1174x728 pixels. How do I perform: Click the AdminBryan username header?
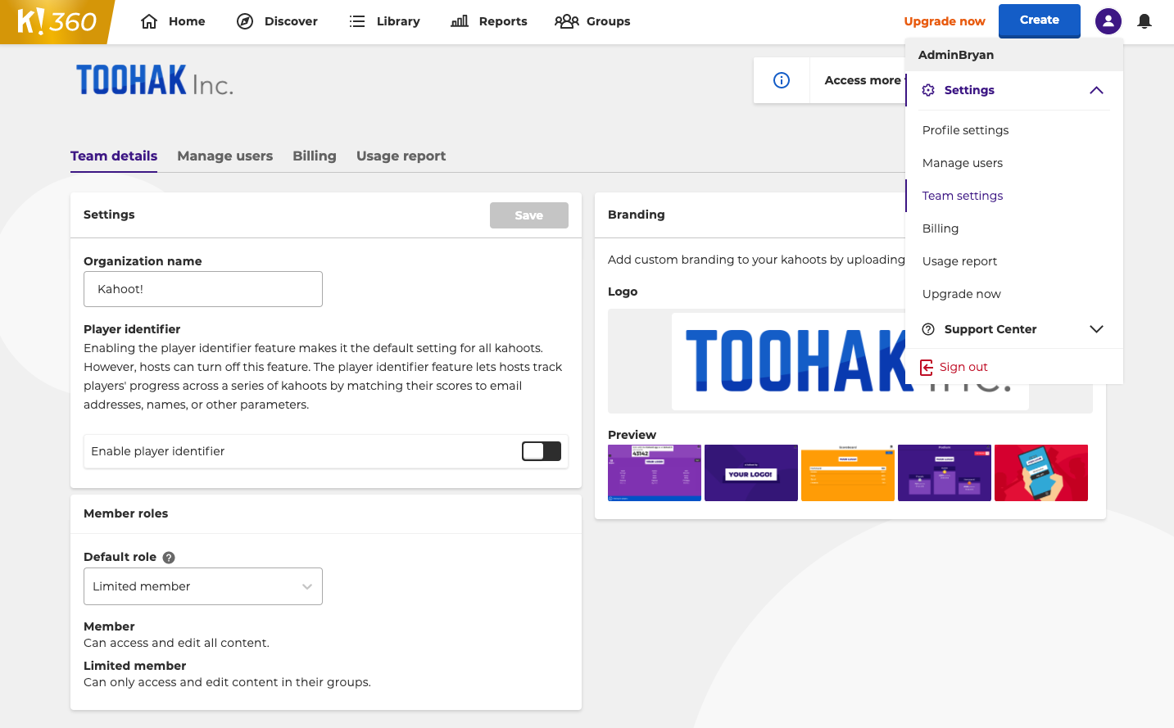(956, 55)
